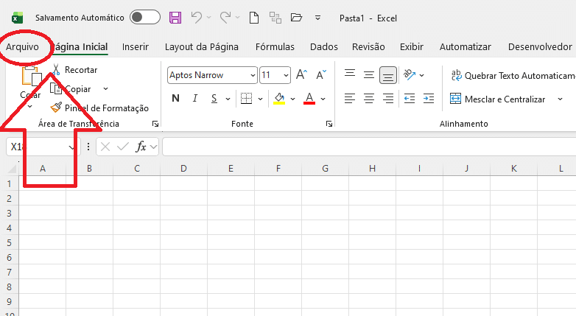Screen dimensions: 576x316
Task: Apply yellow fill color bucket
Action: pos(279,99)
